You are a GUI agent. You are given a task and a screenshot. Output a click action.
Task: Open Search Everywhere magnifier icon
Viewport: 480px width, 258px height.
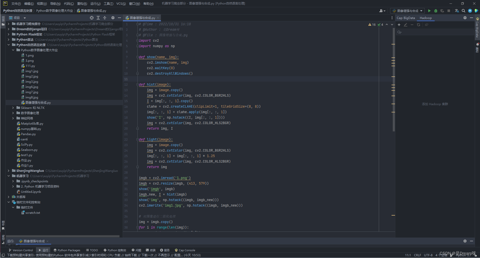pos(464,11)
